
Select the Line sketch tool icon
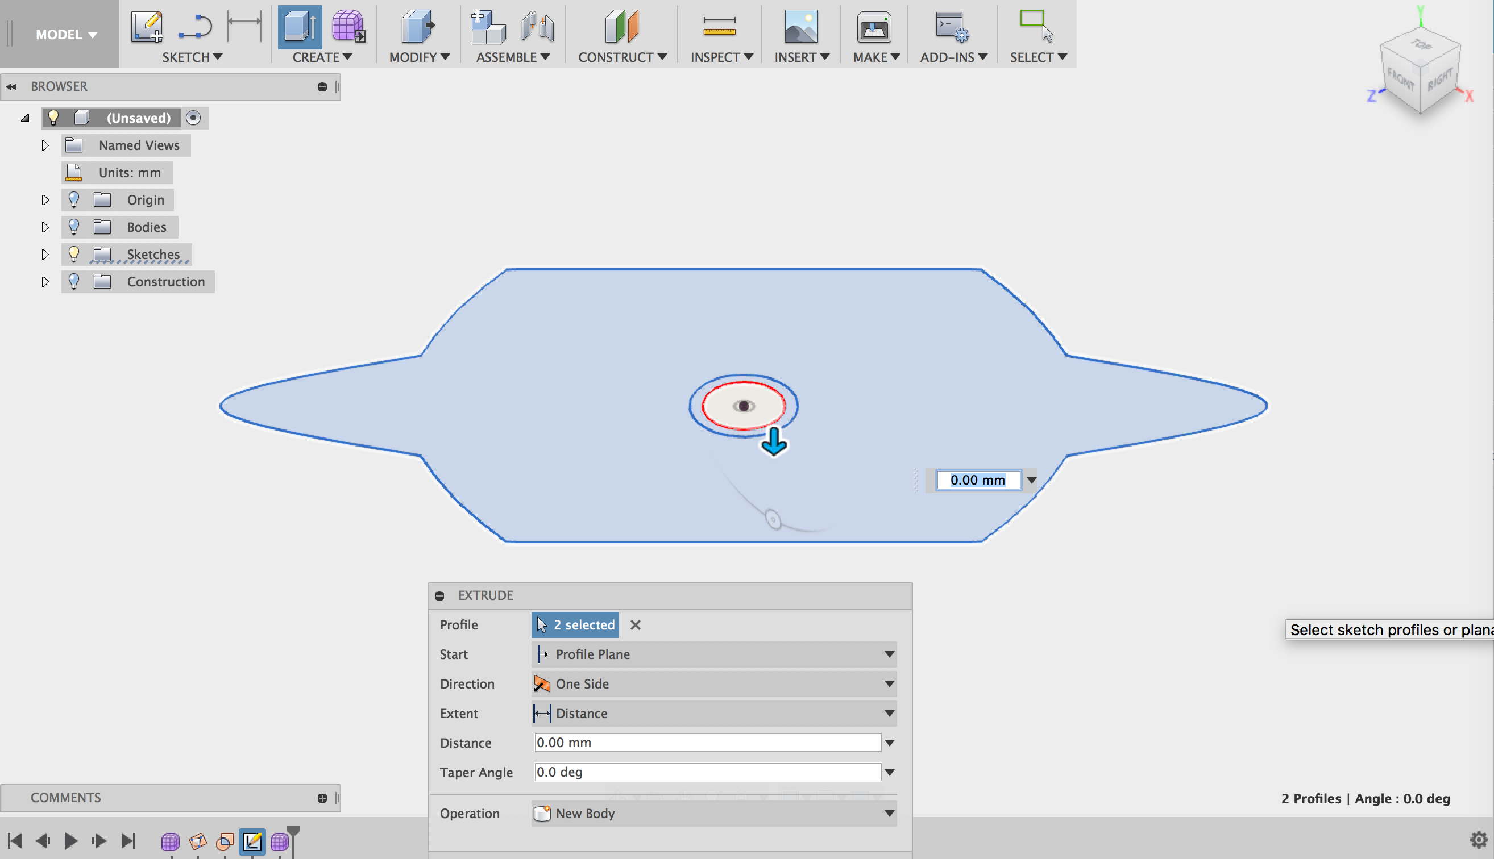[195, 27]
